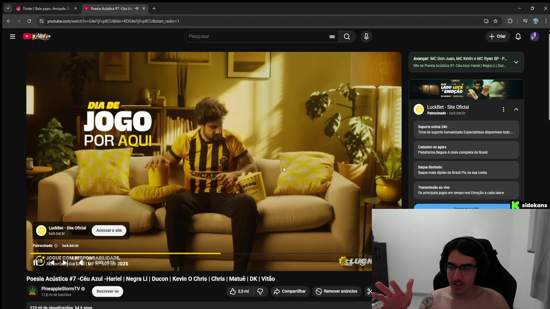Viewport: 550px width, 309px height.
Task: Toggle subtitles in the video player
Action: (x=349, y=262)
